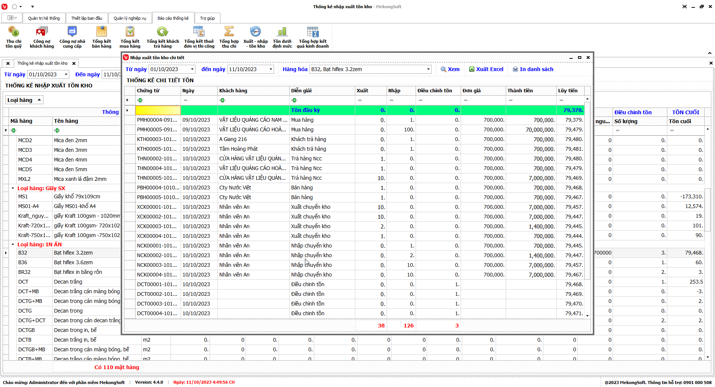
Task: Switch to Thiết lập ban đầu tab
Action: 87,18
